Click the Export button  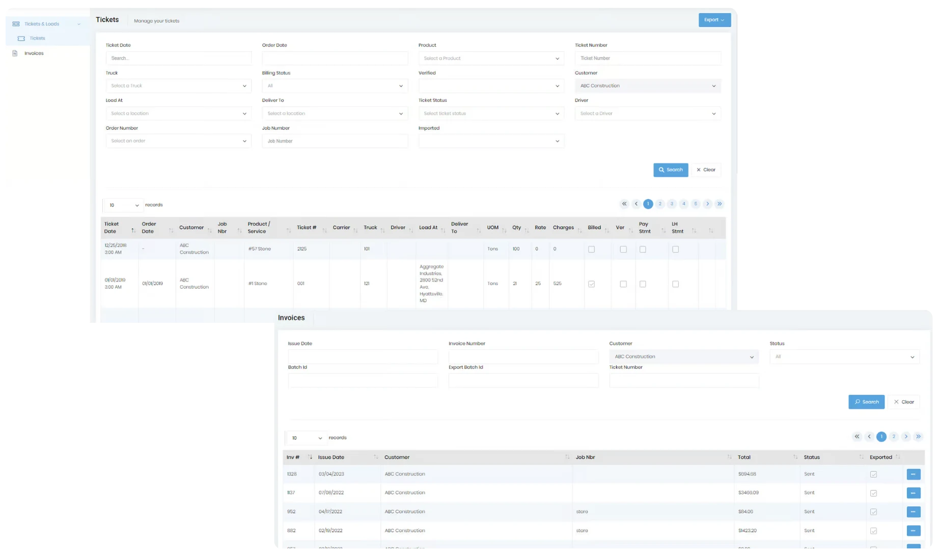[714, 20]
